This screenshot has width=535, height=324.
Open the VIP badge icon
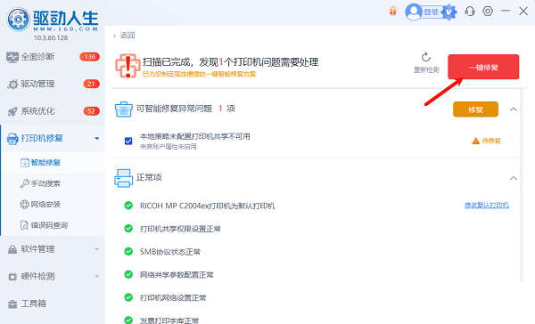click(449, 12)
